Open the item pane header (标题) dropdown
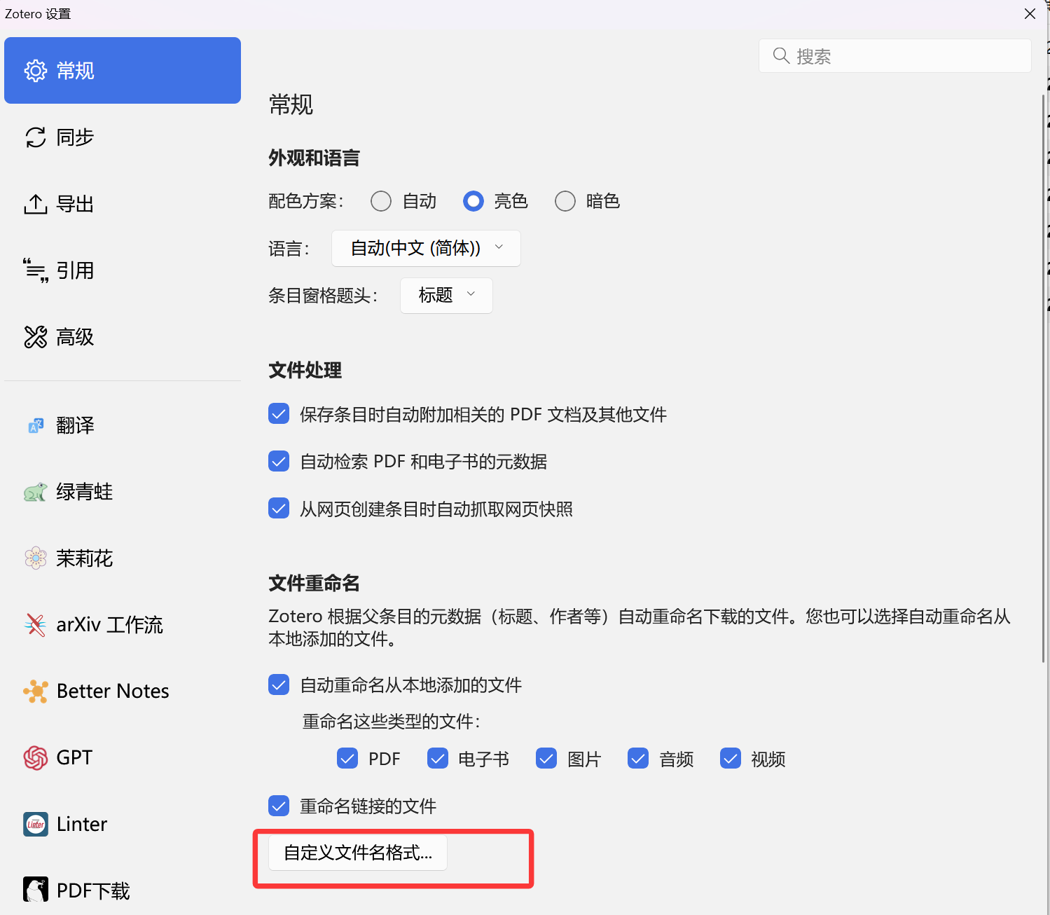The width and height of the screenshot is (1050, 915). (x=446, y=296)
